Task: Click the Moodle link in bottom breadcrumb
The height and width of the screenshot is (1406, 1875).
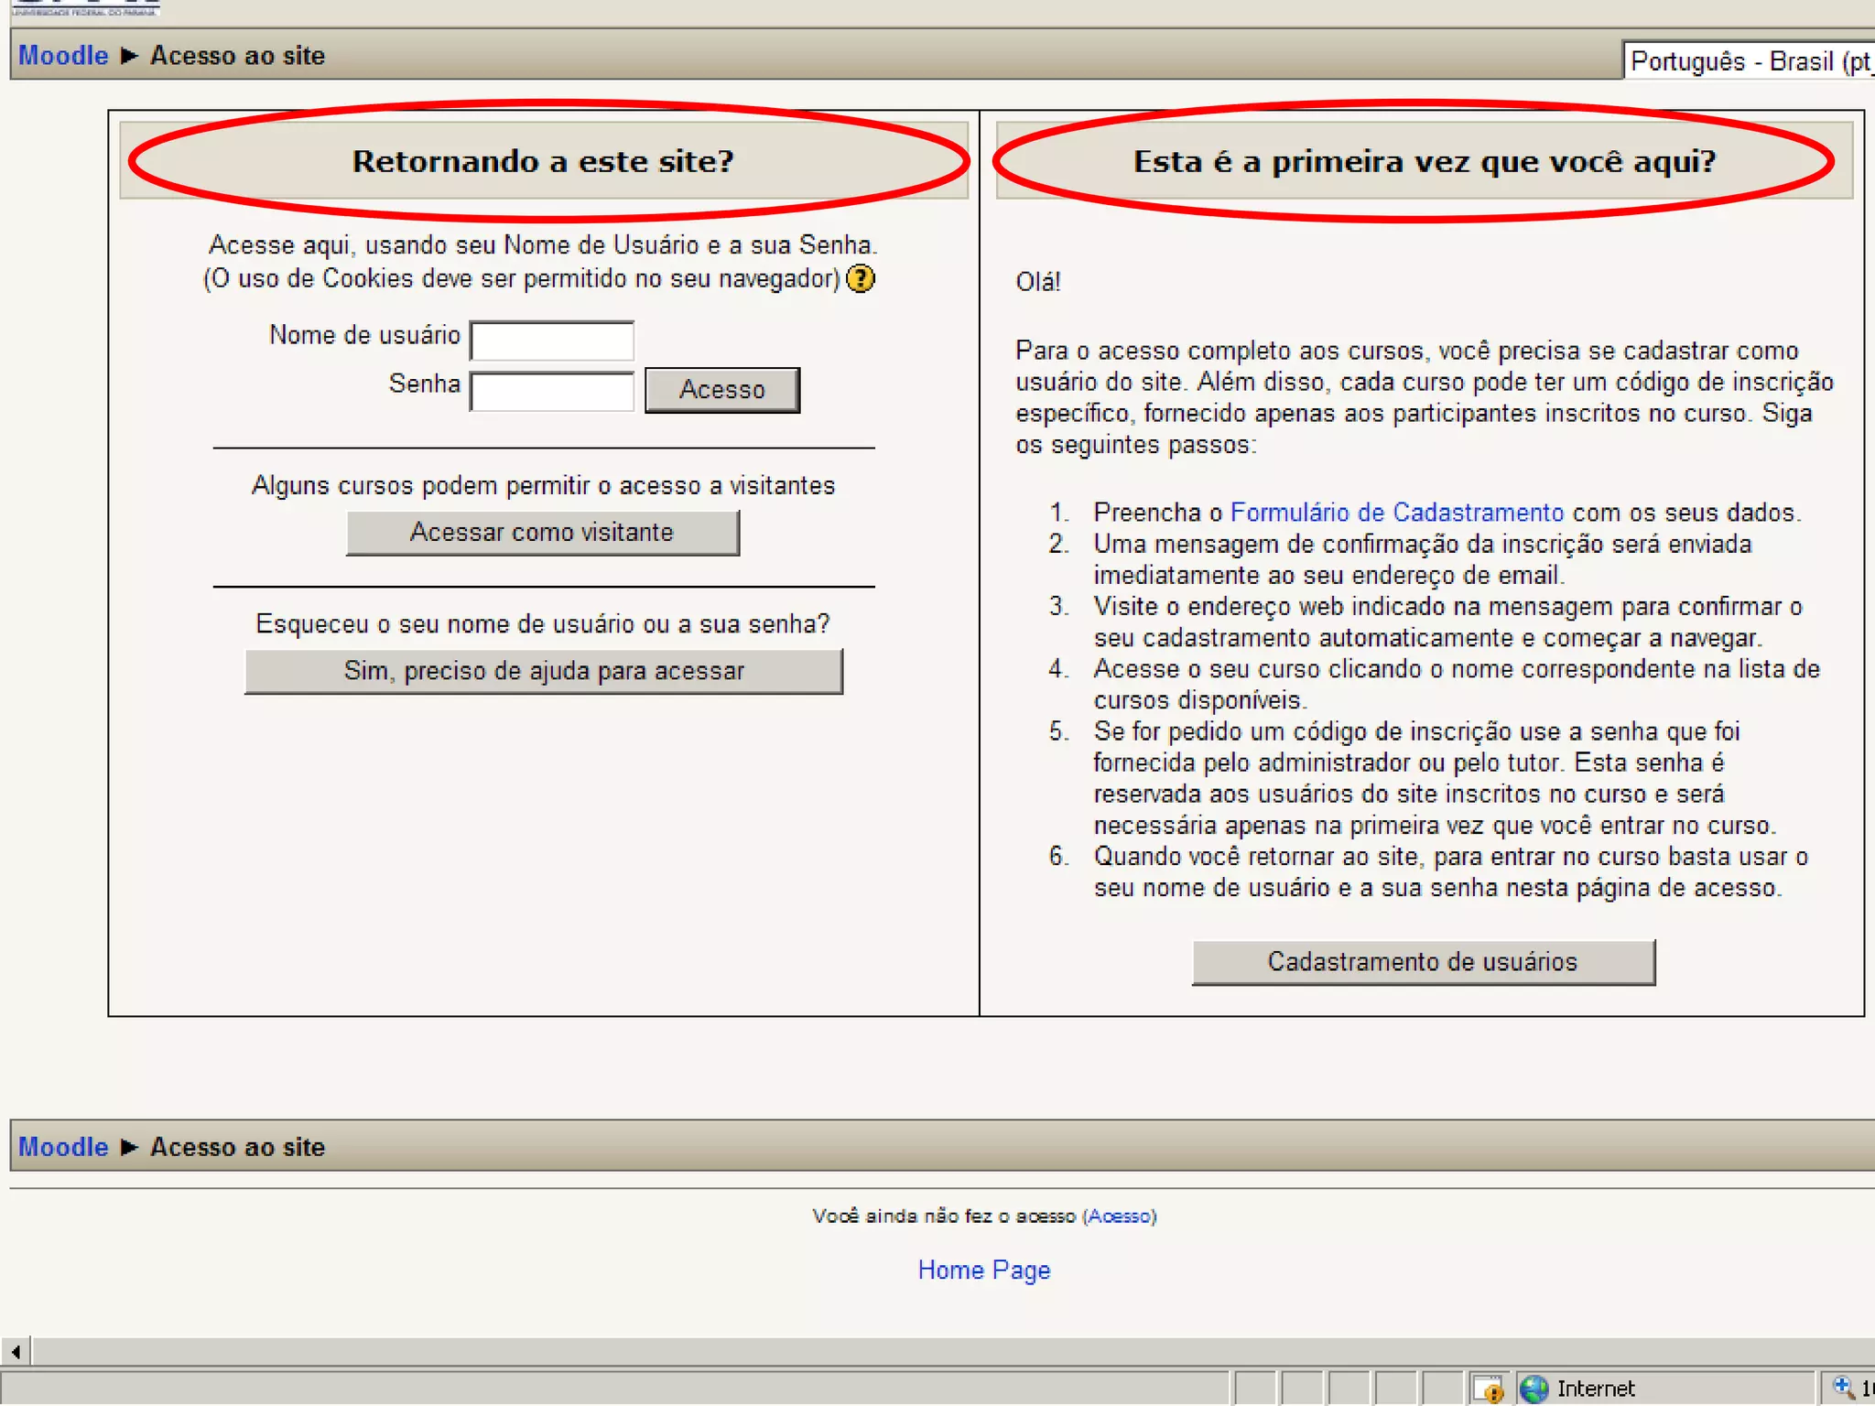Action: [63, 1147]
